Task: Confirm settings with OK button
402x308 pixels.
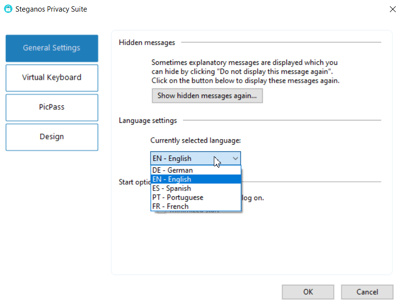Action: pyautogui.click(x=308, y=292)
